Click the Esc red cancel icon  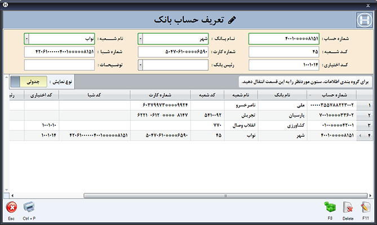tap(11, 207)
